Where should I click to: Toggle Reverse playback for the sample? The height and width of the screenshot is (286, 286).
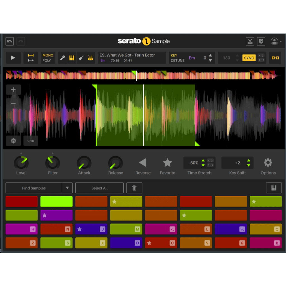pyautogui.click(x=143, y=163)
